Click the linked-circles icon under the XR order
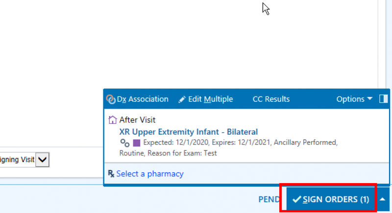392x213 pixels. point(125,143)
